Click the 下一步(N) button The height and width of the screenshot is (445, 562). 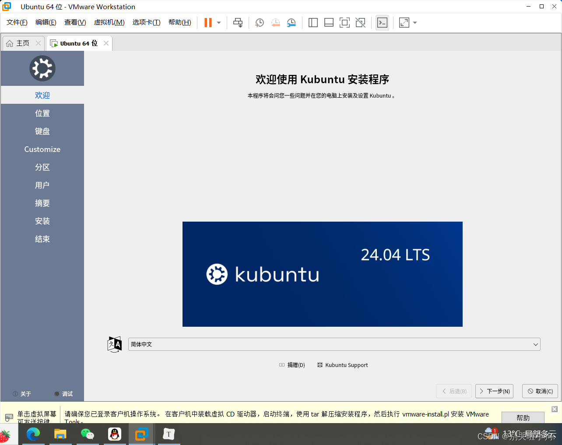(x=494, y=391)
